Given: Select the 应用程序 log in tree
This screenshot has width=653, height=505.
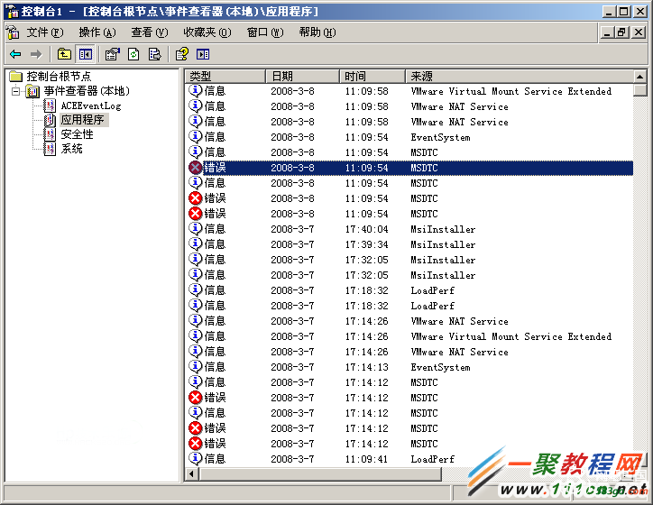Looking at the screenshot, I should [82, 120].
